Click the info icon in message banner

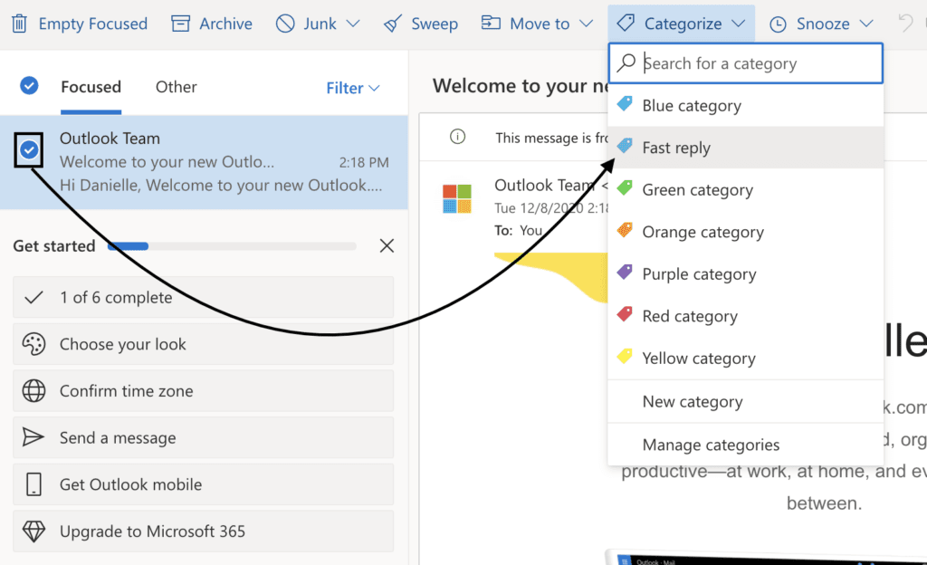point(458,138)
